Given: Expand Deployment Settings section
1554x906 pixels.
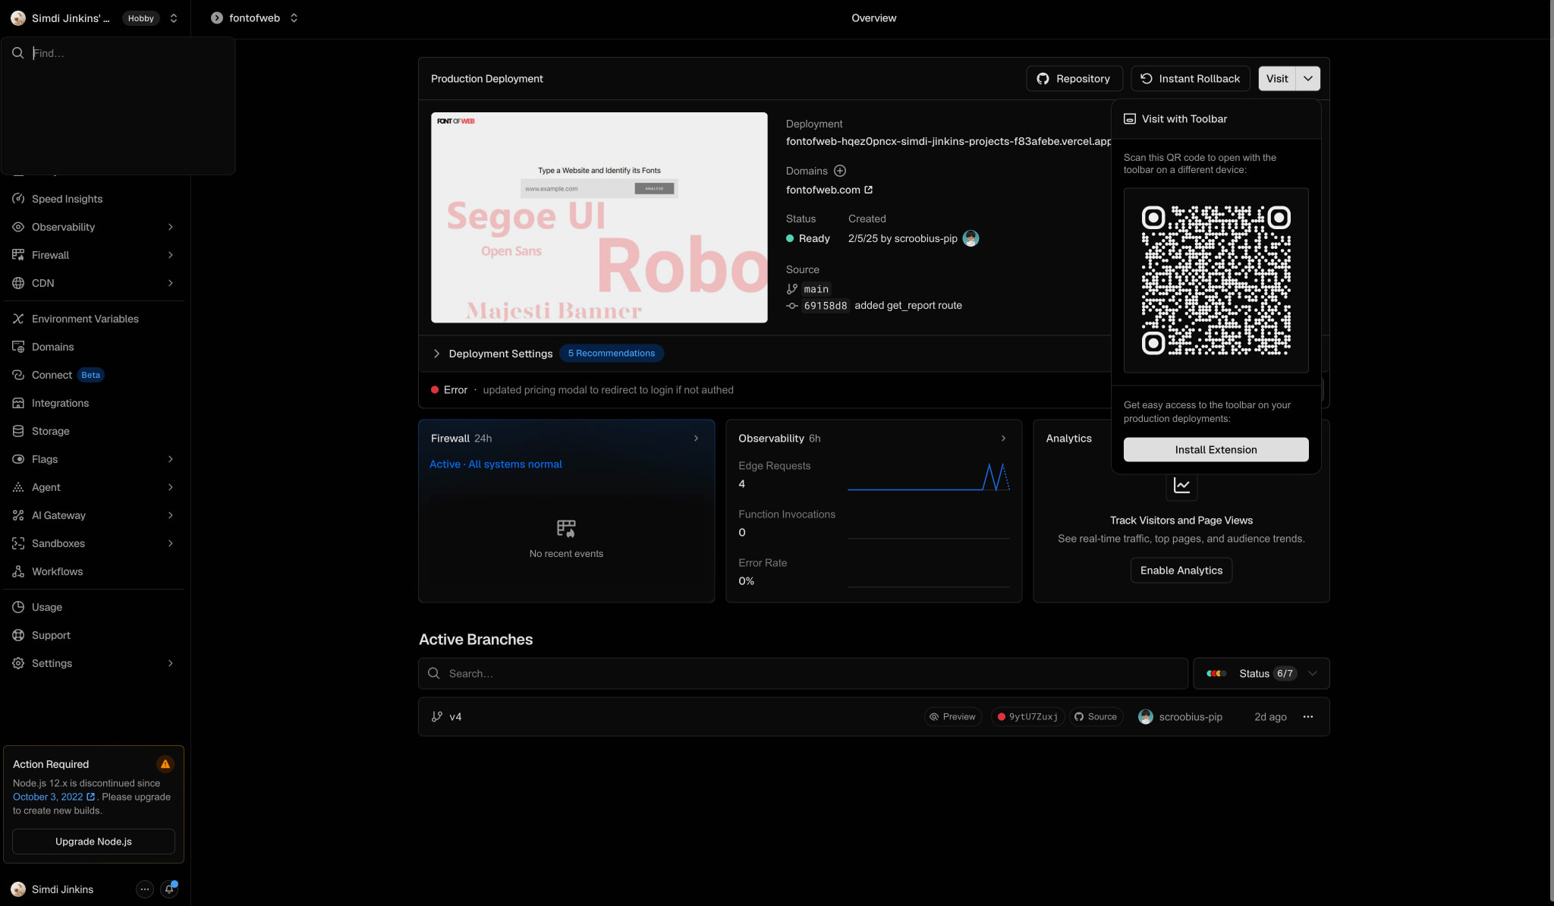Looking at the screenshot, I should [x=493, y=354].
